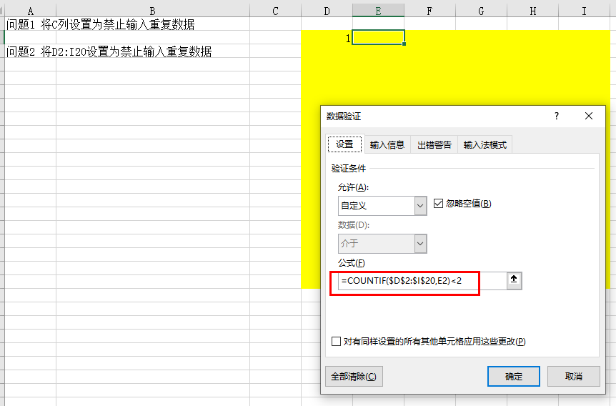616x406 pixels.
Task: Close the 数据验证 dialog with X
Action: pyautogui.click(x=589, y=117)
